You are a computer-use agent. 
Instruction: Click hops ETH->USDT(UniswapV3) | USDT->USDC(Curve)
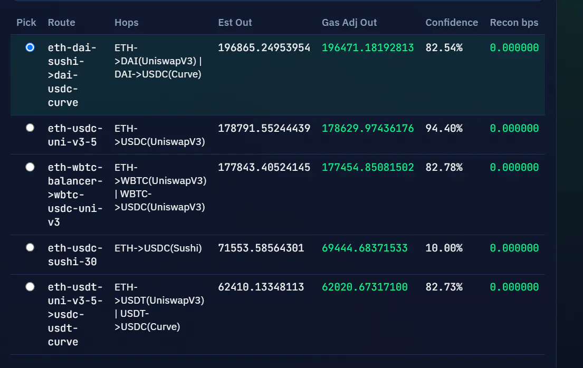159,307
